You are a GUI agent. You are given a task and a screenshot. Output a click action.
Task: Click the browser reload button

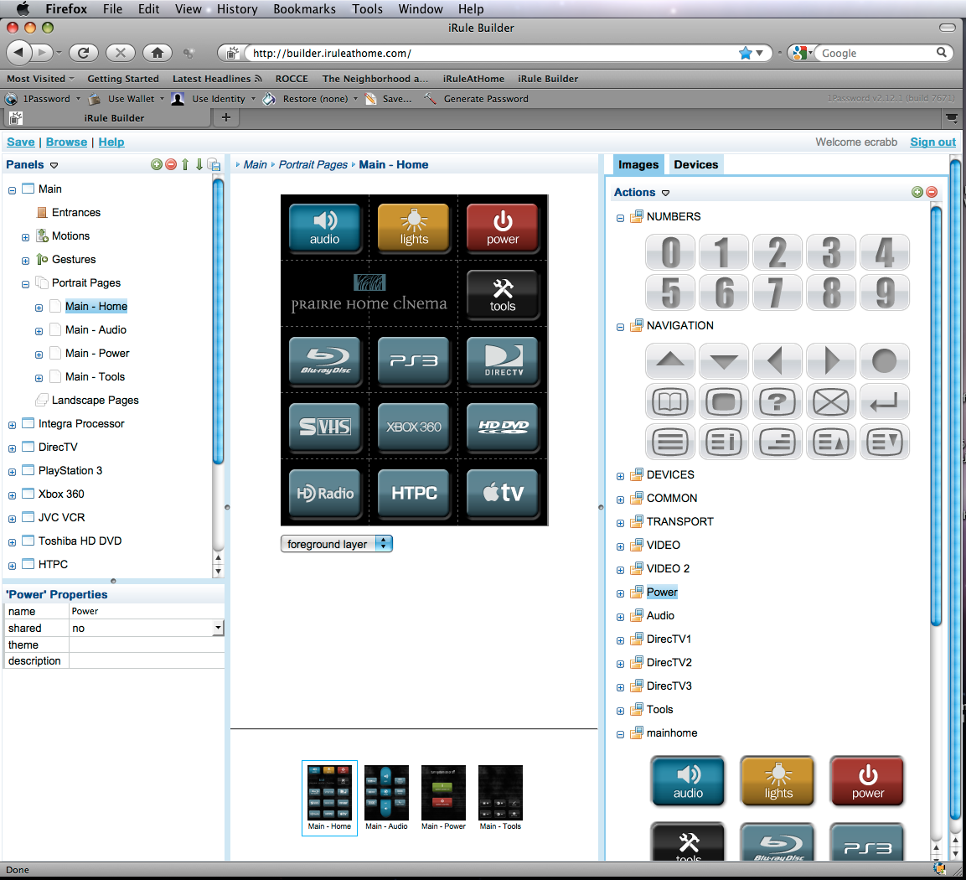tap(83, 52)
